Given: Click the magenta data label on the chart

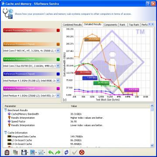Looking at the screenshot, I should (x=132, y=90).
